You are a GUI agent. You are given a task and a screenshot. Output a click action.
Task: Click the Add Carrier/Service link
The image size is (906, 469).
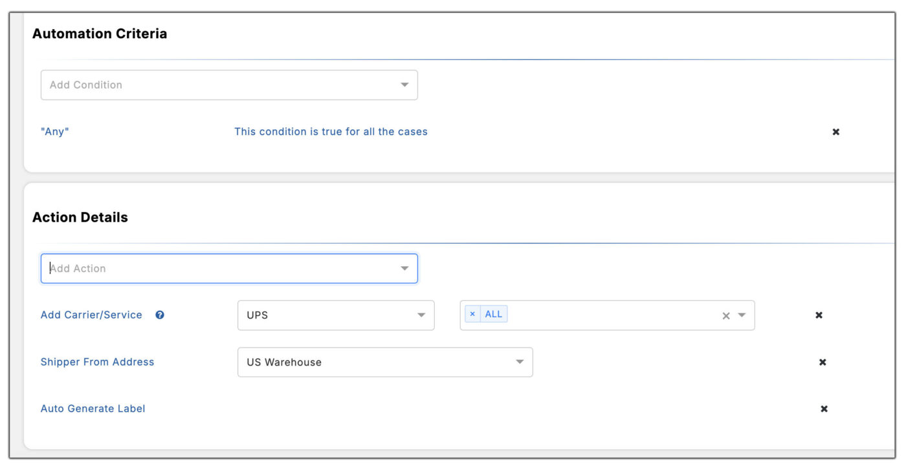click(x=91, y=315)
